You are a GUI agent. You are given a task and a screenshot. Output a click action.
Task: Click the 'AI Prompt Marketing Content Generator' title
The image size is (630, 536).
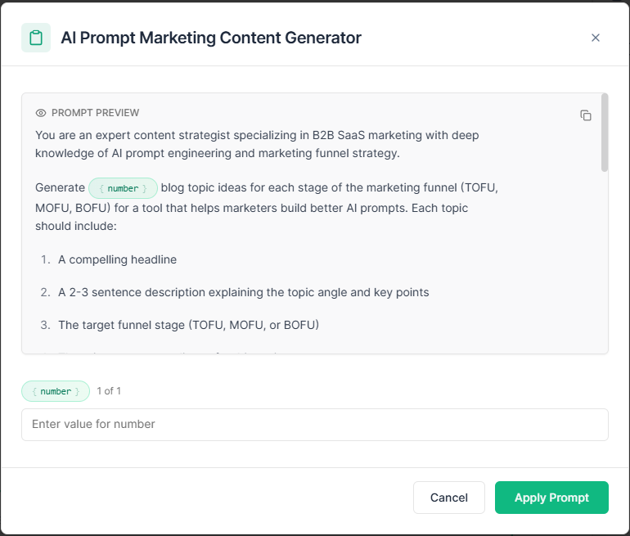pos(211,38)
